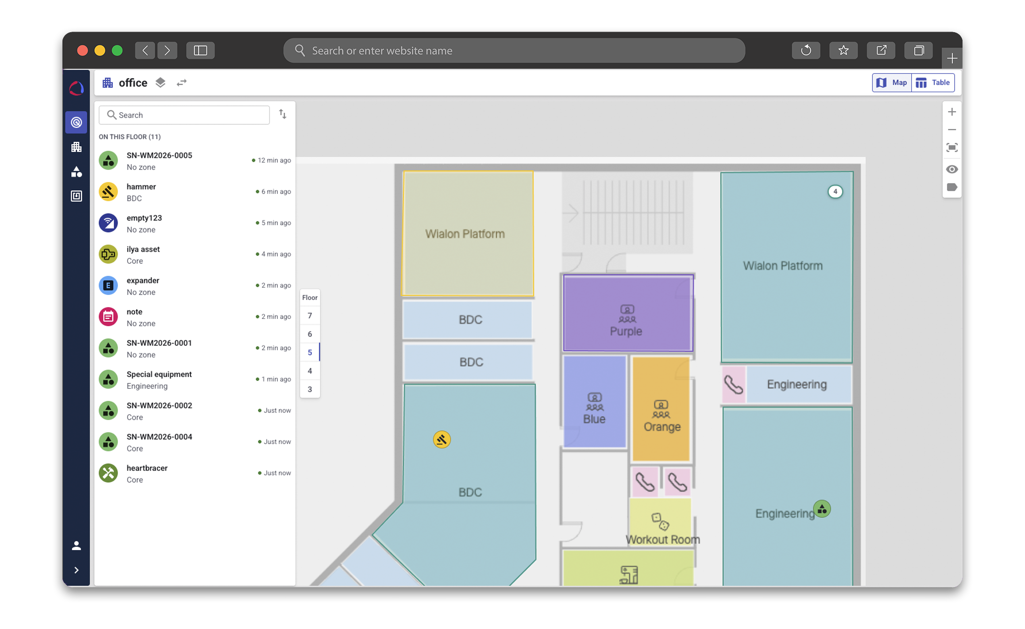Click the sort order arrows icon
This screenshot has width=1025, height=629.
click(x=283, y=115)
